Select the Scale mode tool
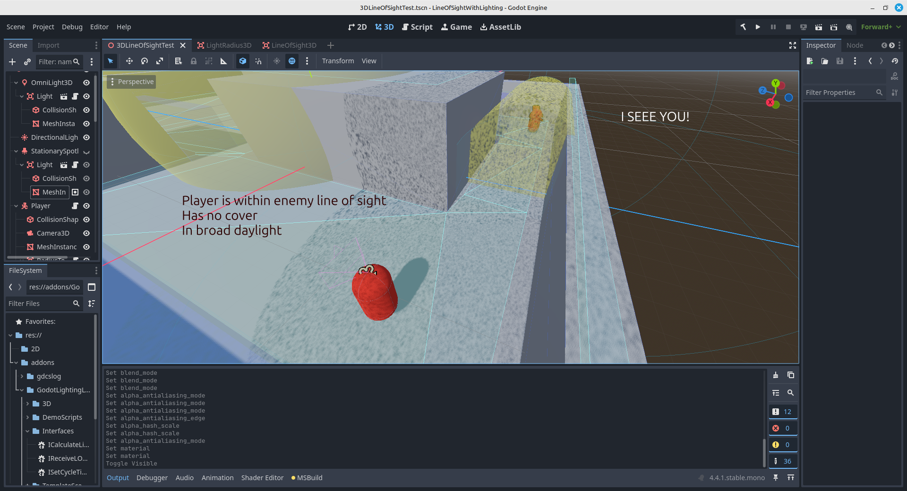Image resolution: width=907 pixels, height=491 pixels. 160,61
